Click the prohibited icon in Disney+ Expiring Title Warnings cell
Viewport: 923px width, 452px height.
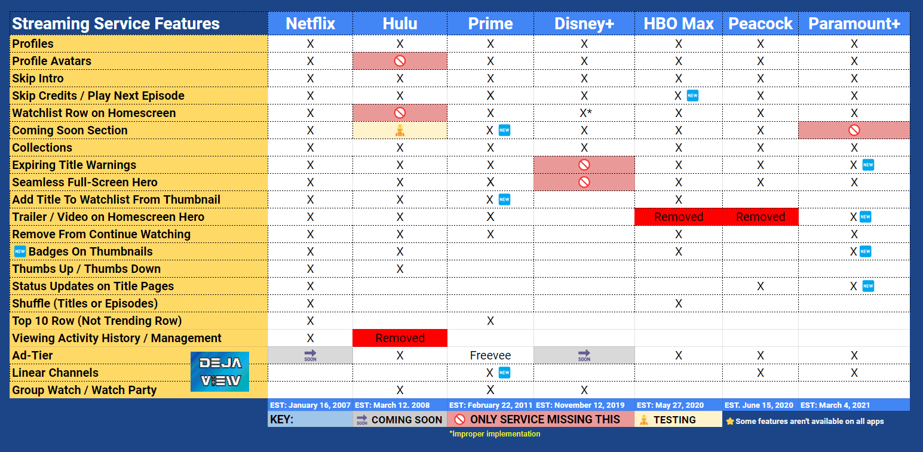point(584,165)
